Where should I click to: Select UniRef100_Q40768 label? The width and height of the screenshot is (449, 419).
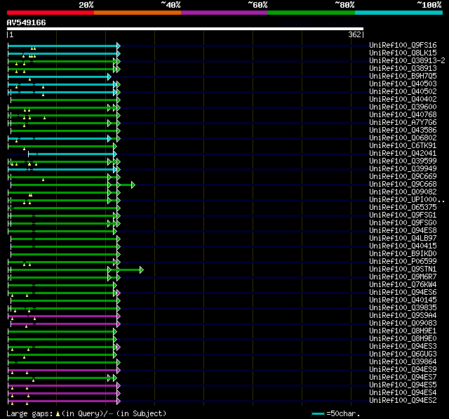click(x=403, y=114)
